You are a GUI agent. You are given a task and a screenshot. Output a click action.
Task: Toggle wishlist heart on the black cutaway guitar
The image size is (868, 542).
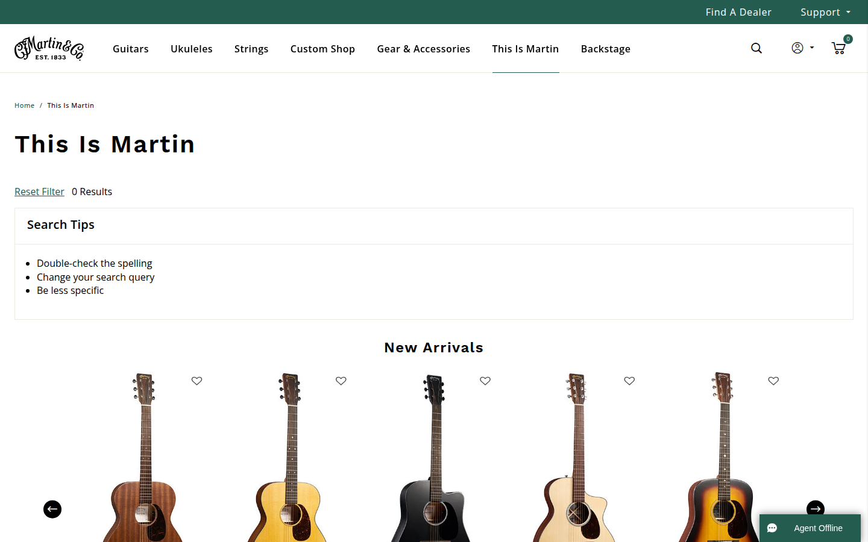(485, 381)
